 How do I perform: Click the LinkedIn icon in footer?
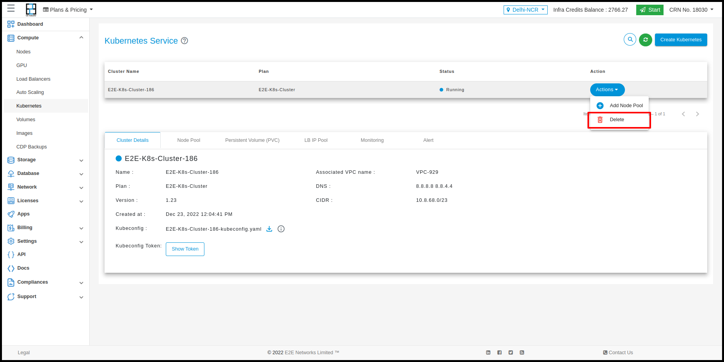tap(488, 353)
